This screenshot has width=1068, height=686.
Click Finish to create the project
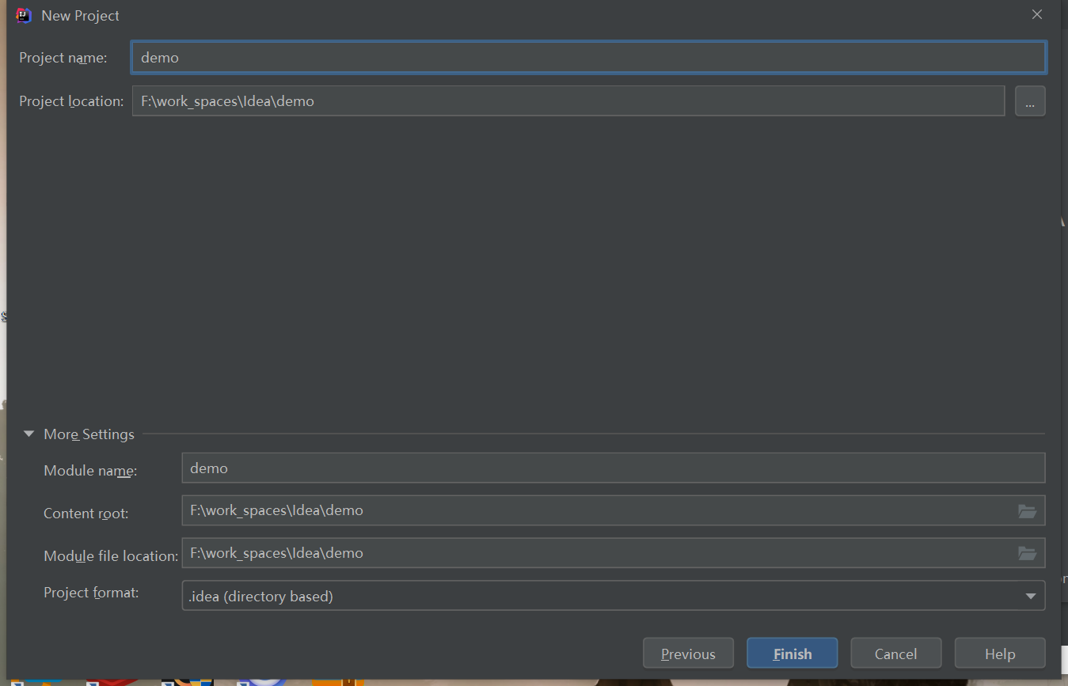pyautogui.click(x=792, y=654)
